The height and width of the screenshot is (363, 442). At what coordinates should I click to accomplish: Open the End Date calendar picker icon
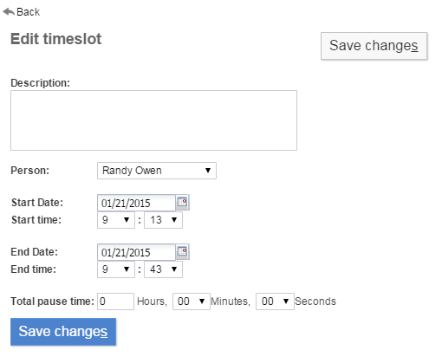point(182,251)
